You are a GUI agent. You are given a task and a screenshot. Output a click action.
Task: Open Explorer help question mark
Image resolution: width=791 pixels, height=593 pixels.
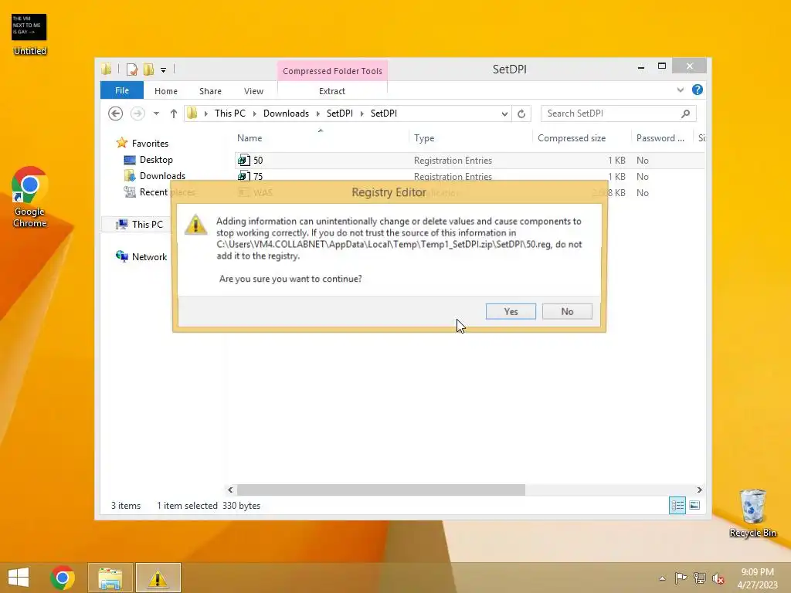(x=698, y=90)
